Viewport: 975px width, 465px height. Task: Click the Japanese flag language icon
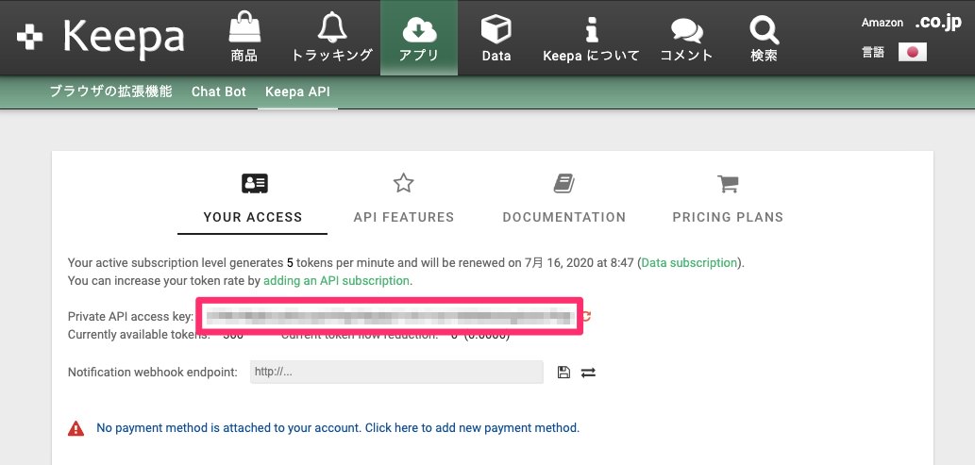pyautogui.click(x=912, y=52)
